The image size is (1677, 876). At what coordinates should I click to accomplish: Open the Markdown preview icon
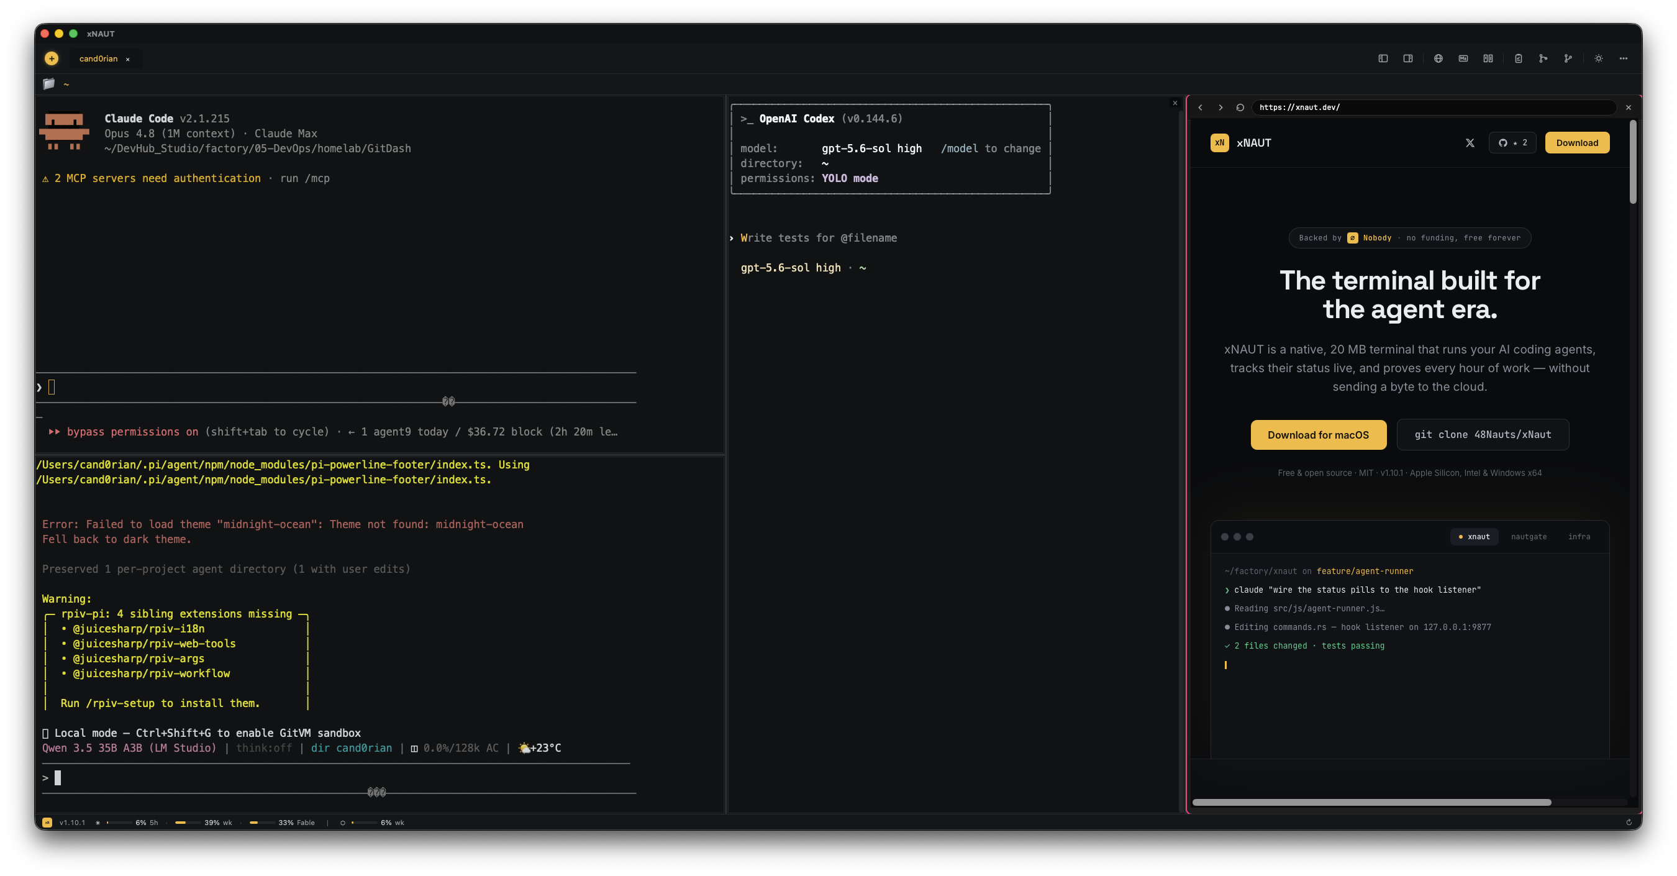pyautogui.click(x=1463, y=58)
